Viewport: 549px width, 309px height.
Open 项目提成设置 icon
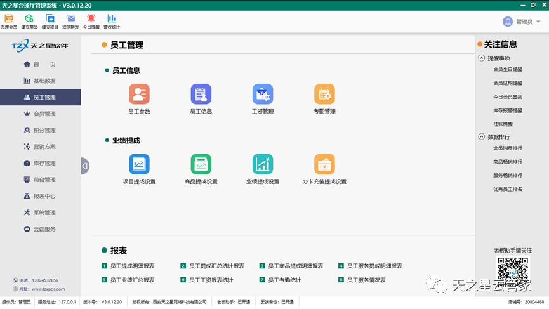point(139,164)
